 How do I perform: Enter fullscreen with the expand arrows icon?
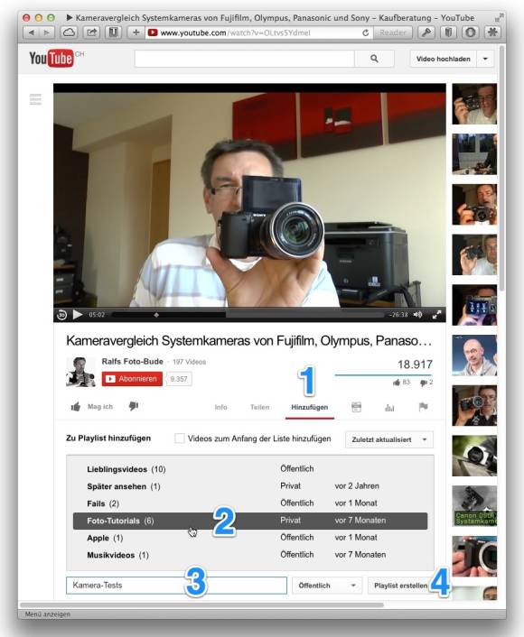click(436, 315)
